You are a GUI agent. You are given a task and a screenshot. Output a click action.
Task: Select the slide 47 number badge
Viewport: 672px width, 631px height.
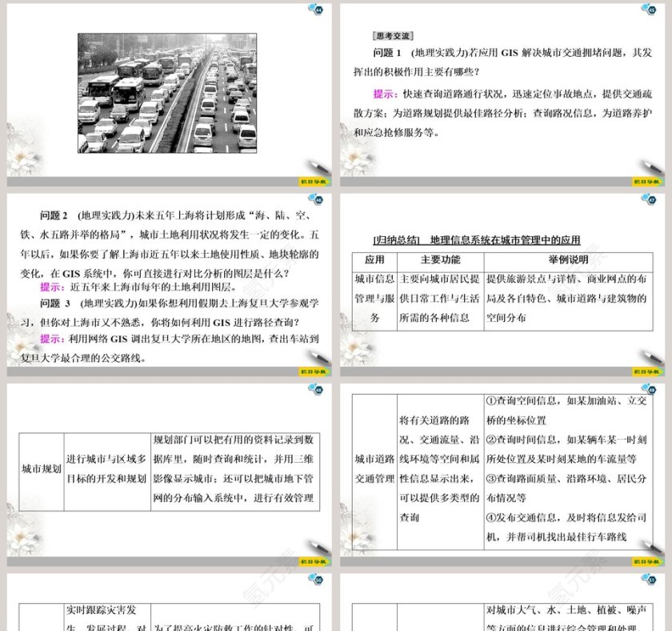pos(647,199)
